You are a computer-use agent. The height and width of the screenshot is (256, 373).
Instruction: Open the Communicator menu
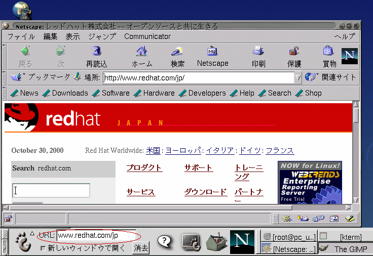click(x=147, y=36)
